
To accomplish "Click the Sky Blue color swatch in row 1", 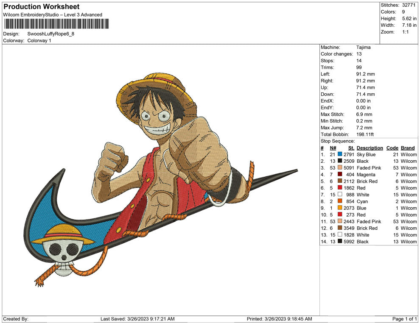I will (x=340, y=154).
